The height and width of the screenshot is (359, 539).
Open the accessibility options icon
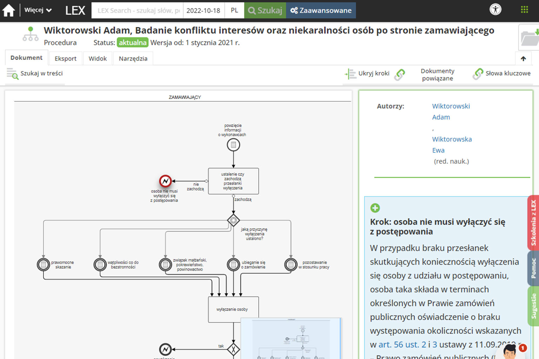coord(495,9)
